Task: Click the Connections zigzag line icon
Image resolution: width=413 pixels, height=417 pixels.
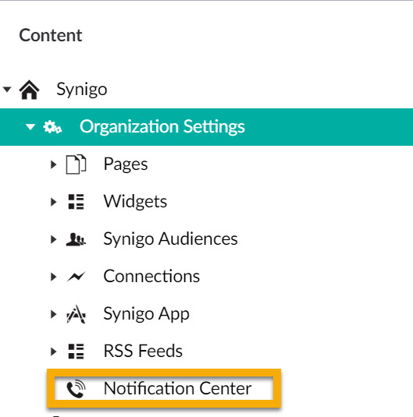Action: pyautogui.click(x=76, y=277)
